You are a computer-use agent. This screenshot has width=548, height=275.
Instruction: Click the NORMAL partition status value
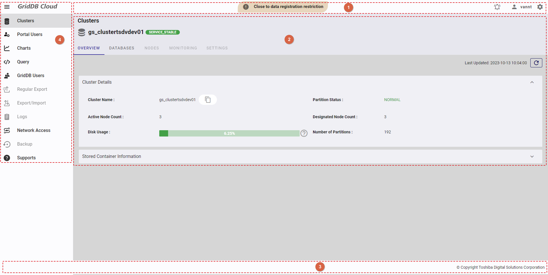(392, 100)
